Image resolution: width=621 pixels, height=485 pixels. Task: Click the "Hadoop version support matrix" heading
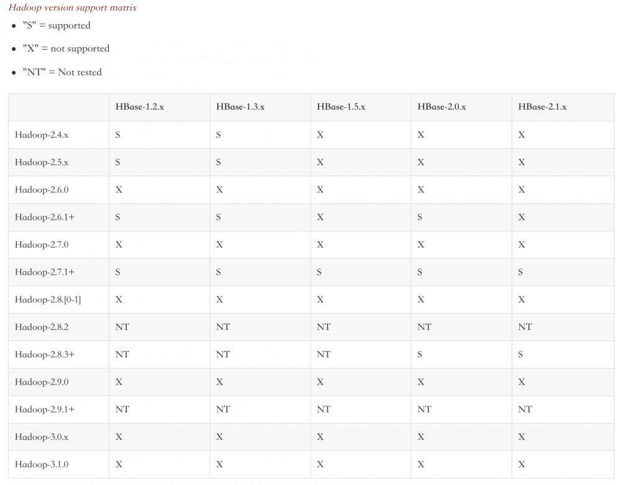(73, 8)
